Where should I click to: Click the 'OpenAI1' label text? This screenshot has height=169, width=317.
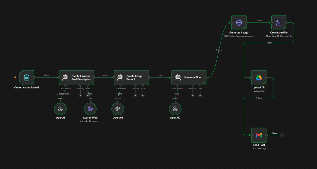point(118,118)
